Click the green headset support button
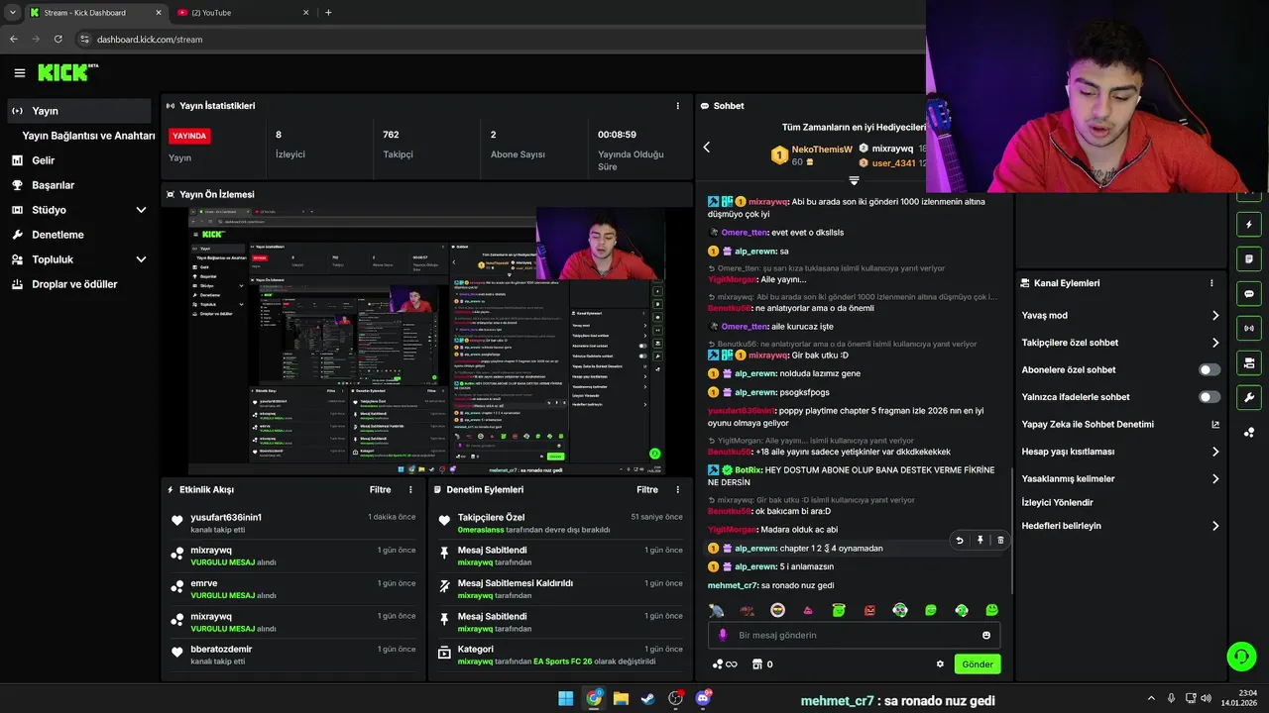 tap(1241, 656)
